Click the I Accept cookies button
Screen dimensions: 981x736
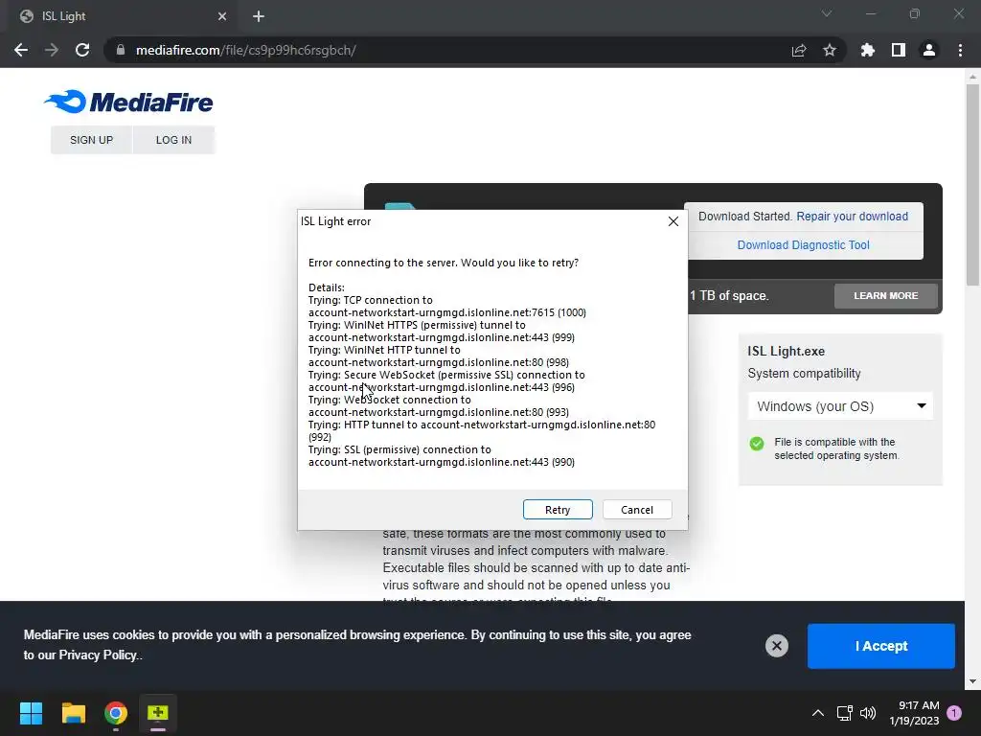click(881, 646)
